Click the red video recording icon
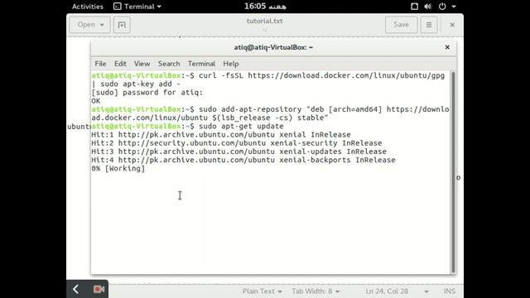 [x=99, y=289]
